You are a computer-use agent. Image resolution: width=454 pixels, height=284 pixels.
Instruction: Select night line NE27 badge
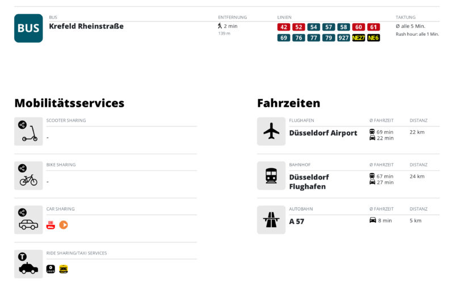[359, 38]
